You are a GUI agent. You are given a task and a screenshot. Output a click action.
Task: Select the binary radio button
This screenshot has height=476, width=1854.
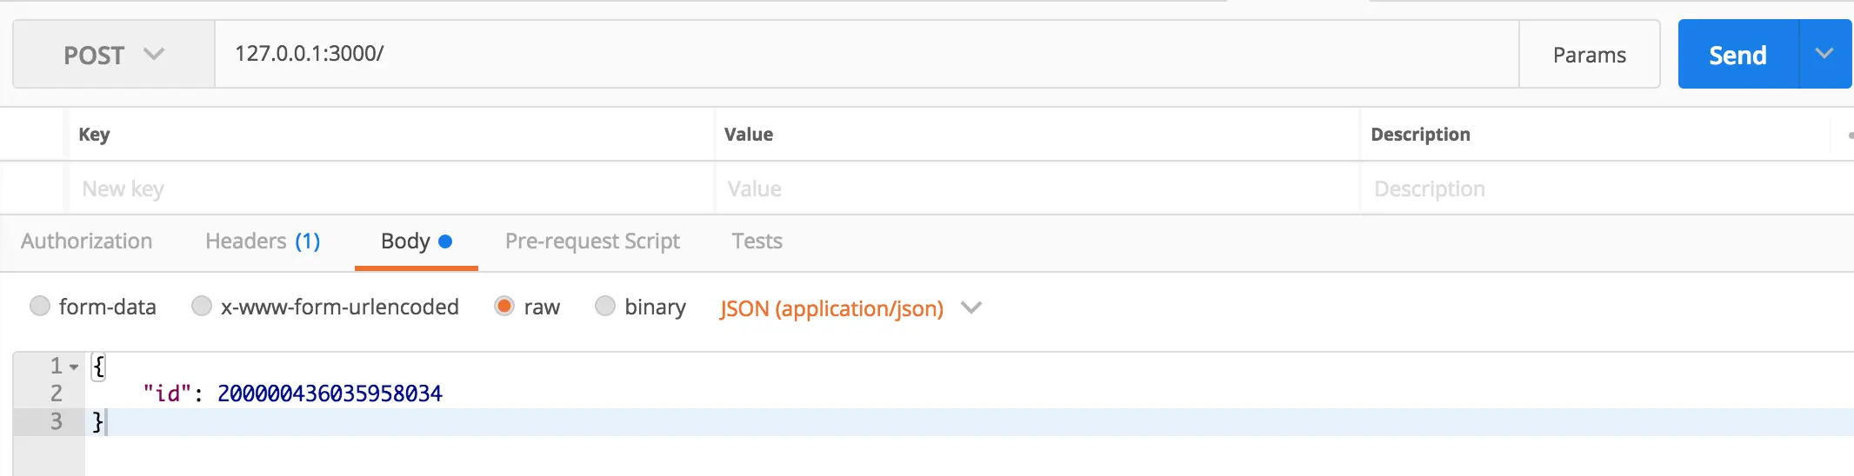[x=605, y=307]
